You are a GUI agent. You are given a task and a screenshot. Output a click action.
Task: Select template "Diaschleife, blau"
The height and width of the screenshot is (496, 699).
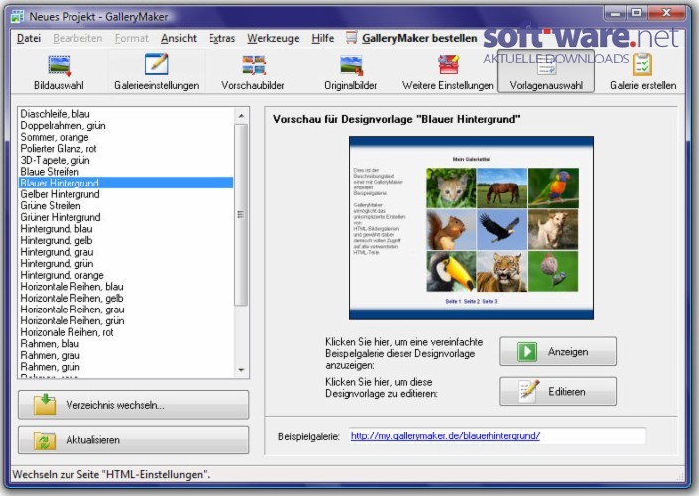pos(126,114)
